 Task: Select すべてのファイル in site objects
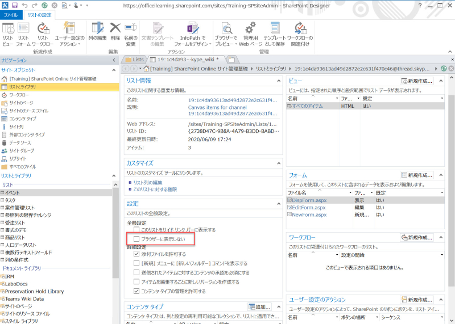click(23, 167)
